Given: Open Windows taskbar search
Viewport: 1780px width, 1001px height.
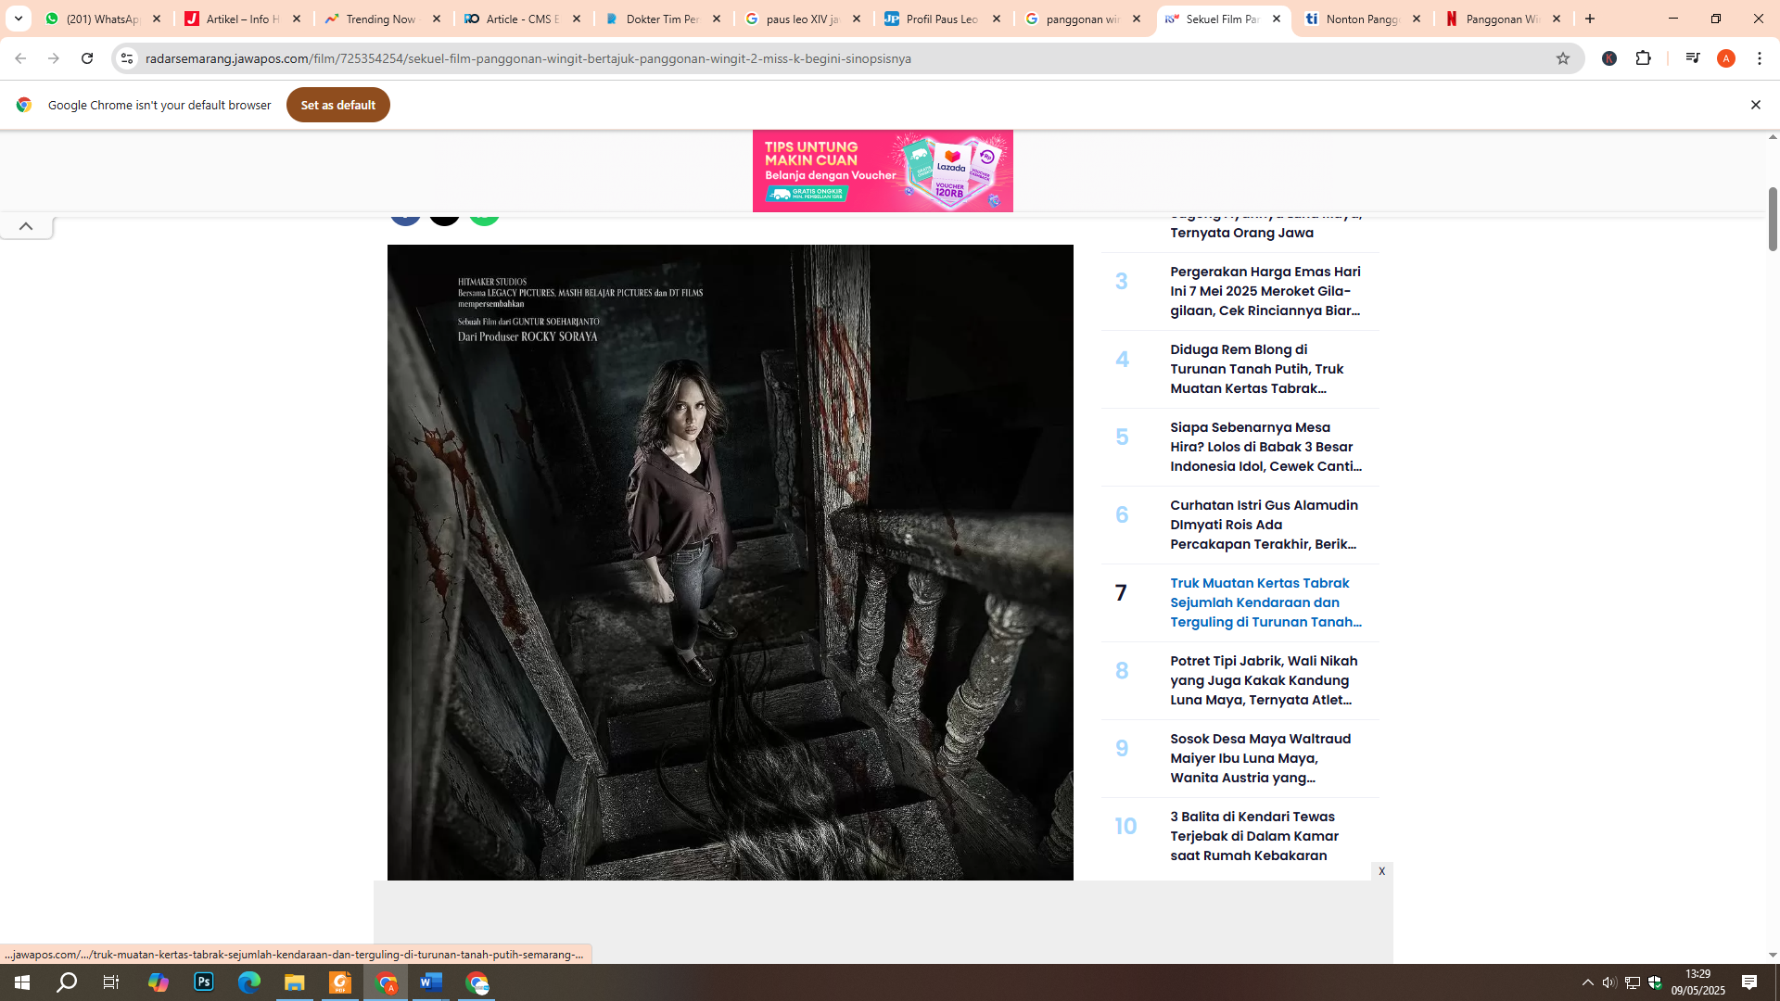Looking at the screenshot, I should pos(67,982).
